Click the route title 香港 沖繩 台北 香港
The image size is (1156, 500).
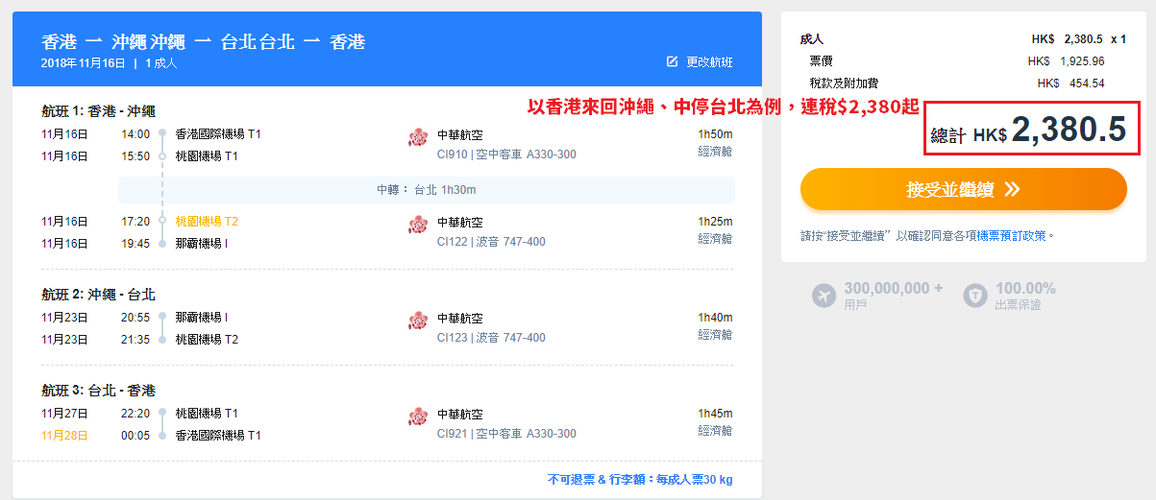(x=204, y=42)
